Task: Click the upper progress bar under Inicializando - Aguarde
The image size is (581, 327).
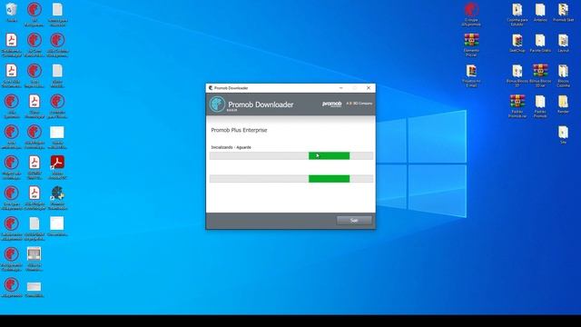Action: (x=291, y=155)
